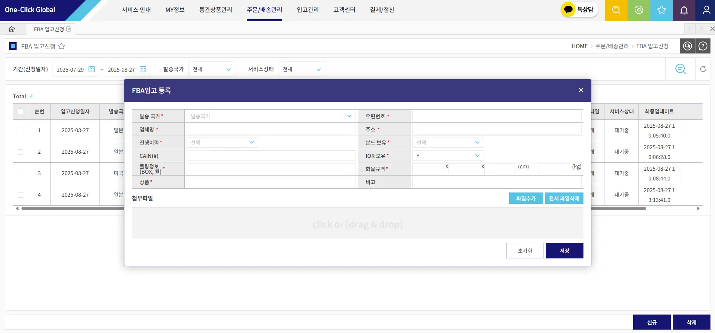Image resolution: width=715 pixels, height=333 pixels.
Task: Click the 파일추가 button
Action: tap(526, 198)
